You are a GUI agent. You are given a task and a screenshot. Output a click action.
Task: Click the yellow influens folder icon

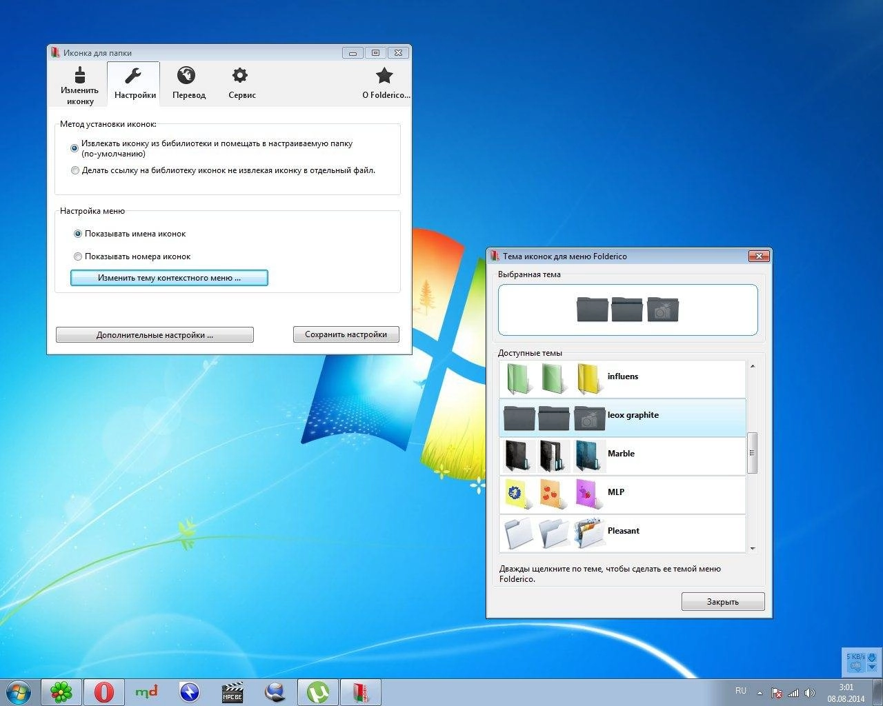(590, 378)
